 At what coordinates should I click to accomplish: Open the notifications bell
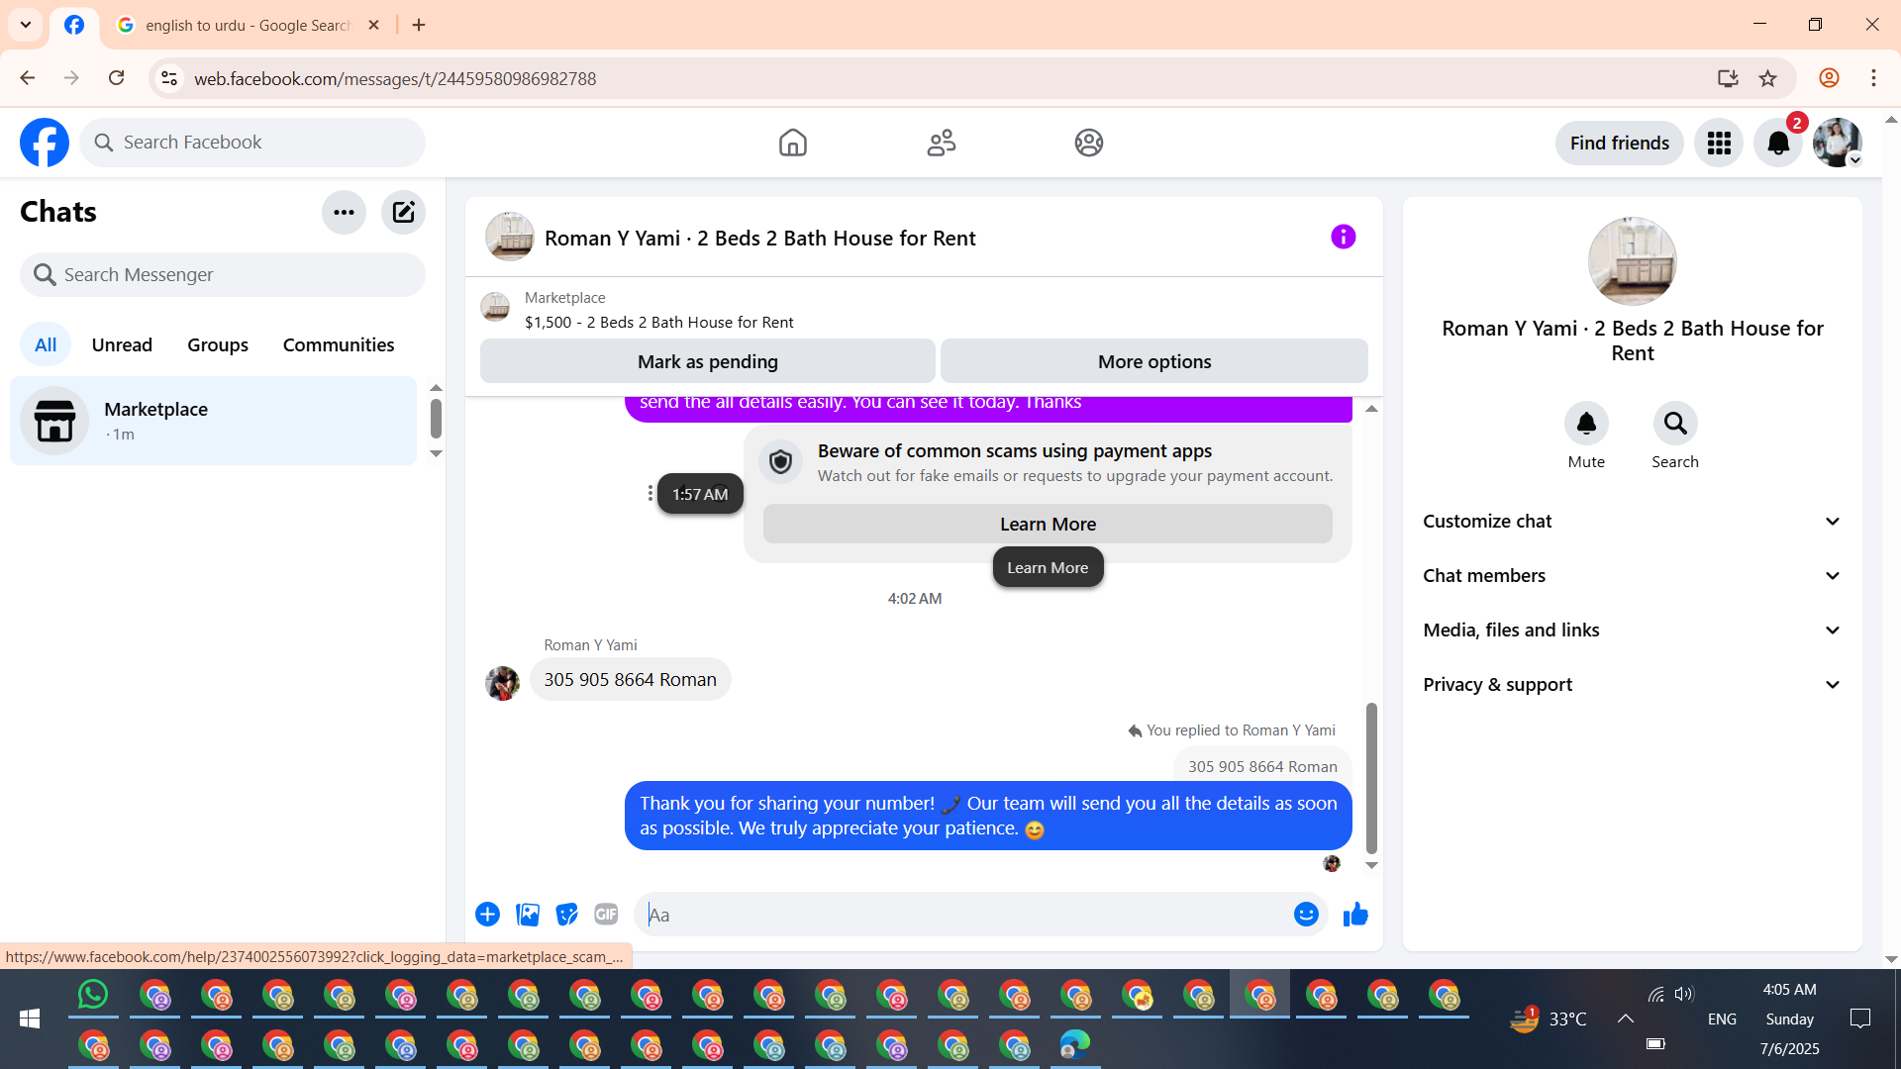click(1778, 144)
